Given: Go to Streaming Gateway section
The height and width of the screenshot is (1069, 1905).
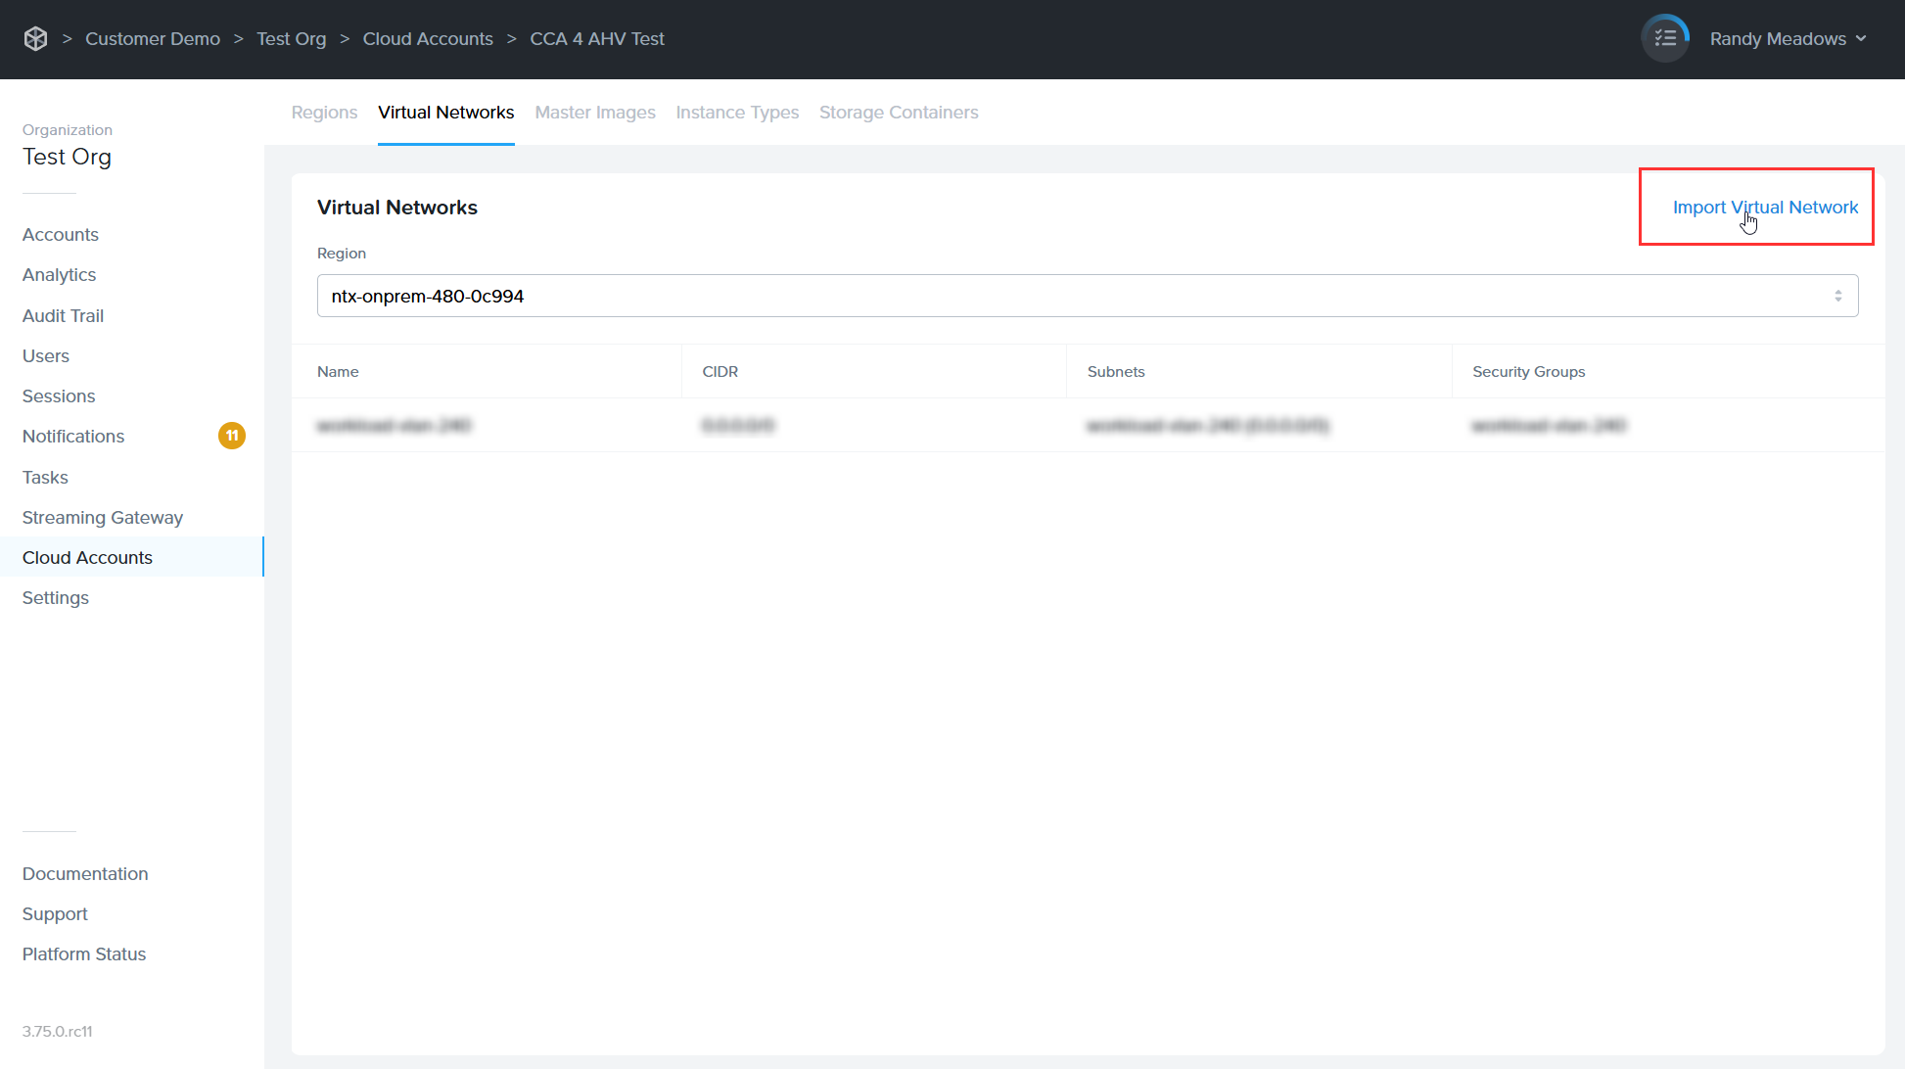Looking at the screenshot, I should coord(103,517).
